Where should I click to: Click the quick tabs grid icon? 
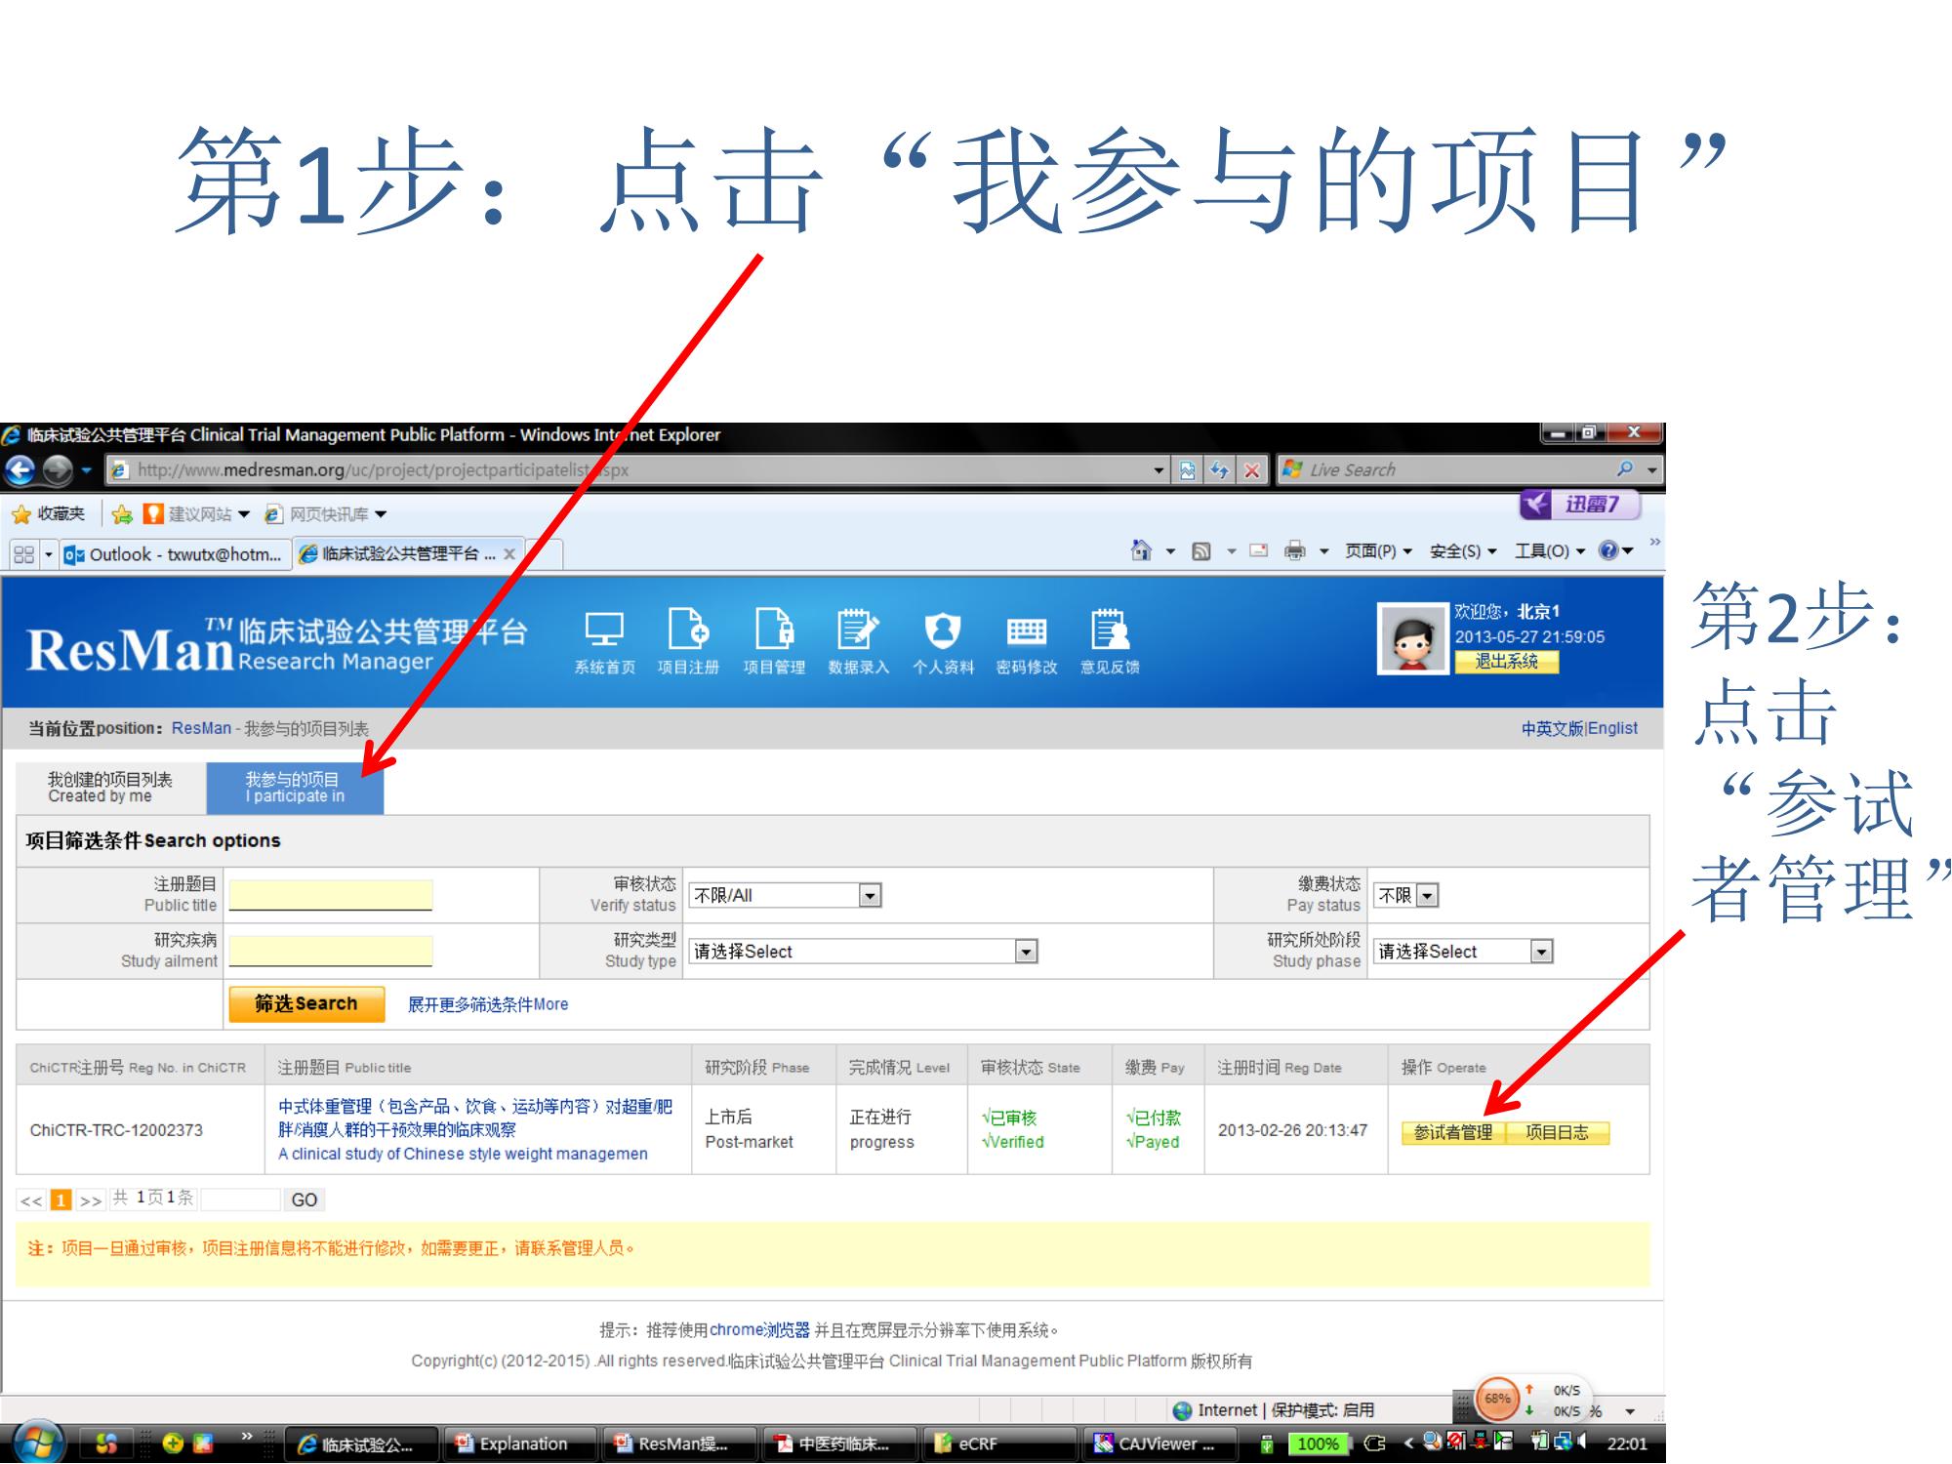23,554
